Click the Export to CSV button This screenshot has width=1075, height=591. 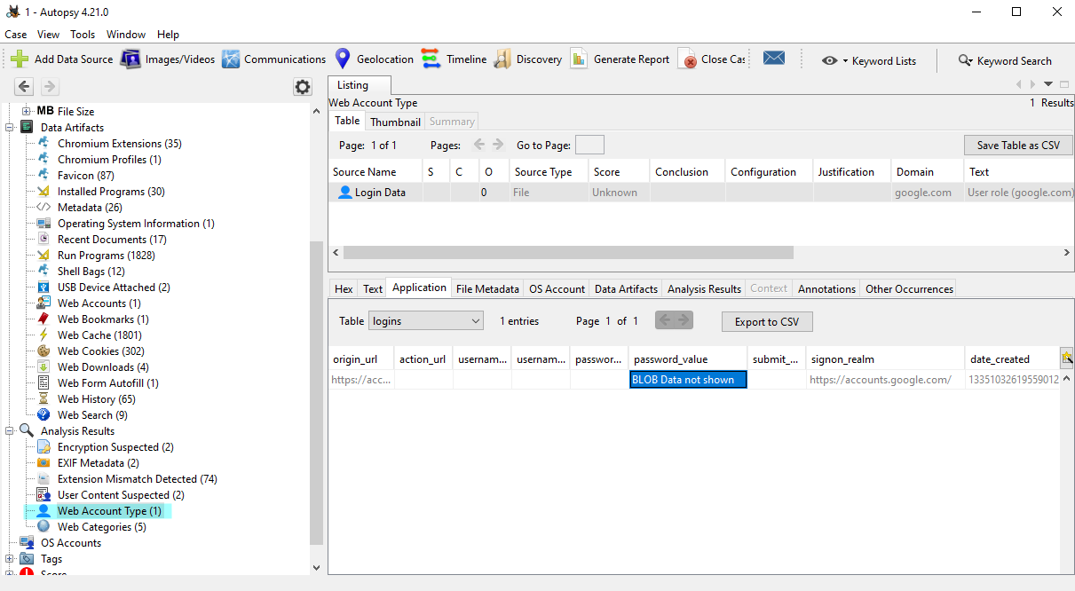pyautogui.click(x=766, y=322)
